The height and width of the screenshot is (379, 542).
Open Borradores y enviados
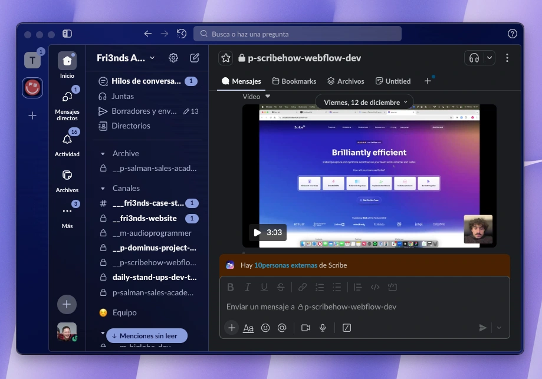147,111
